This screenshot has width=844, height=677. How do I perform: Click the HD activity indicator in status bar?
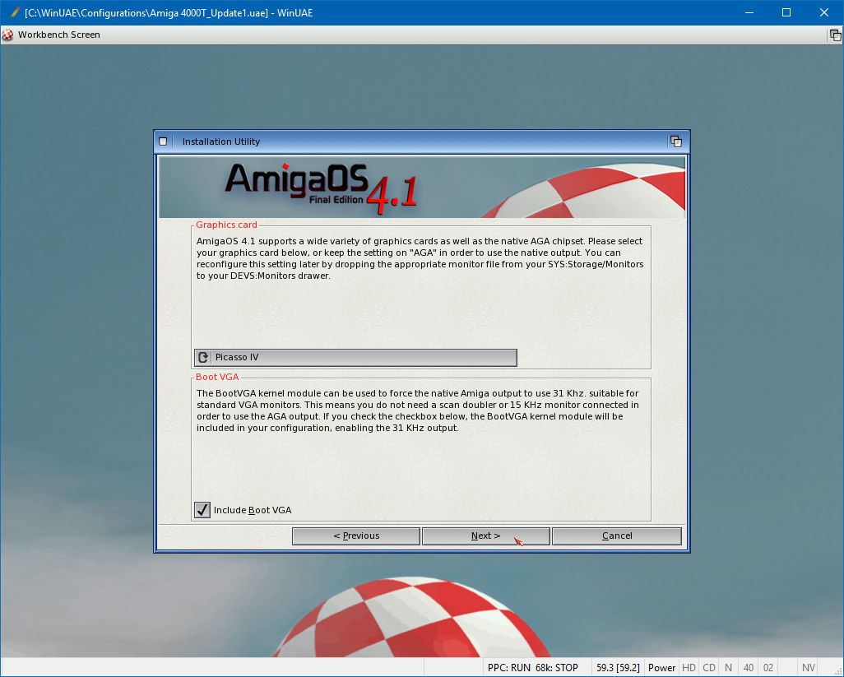coord(689,668)
